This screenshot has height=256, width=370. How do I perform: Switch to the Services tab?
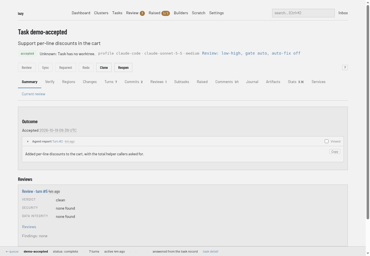tap(318, 82)
